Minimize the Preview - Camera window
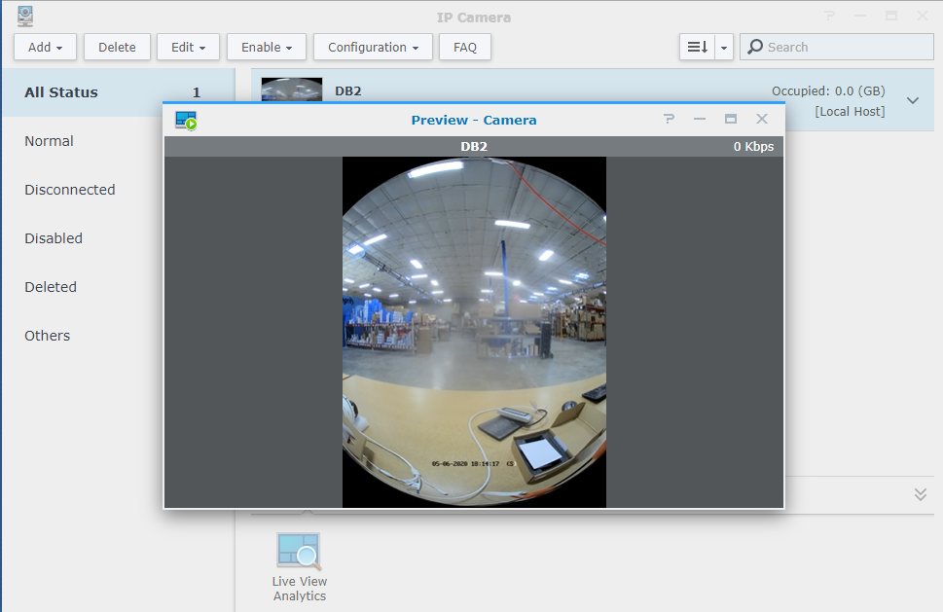943x612 pixels. 700,119
